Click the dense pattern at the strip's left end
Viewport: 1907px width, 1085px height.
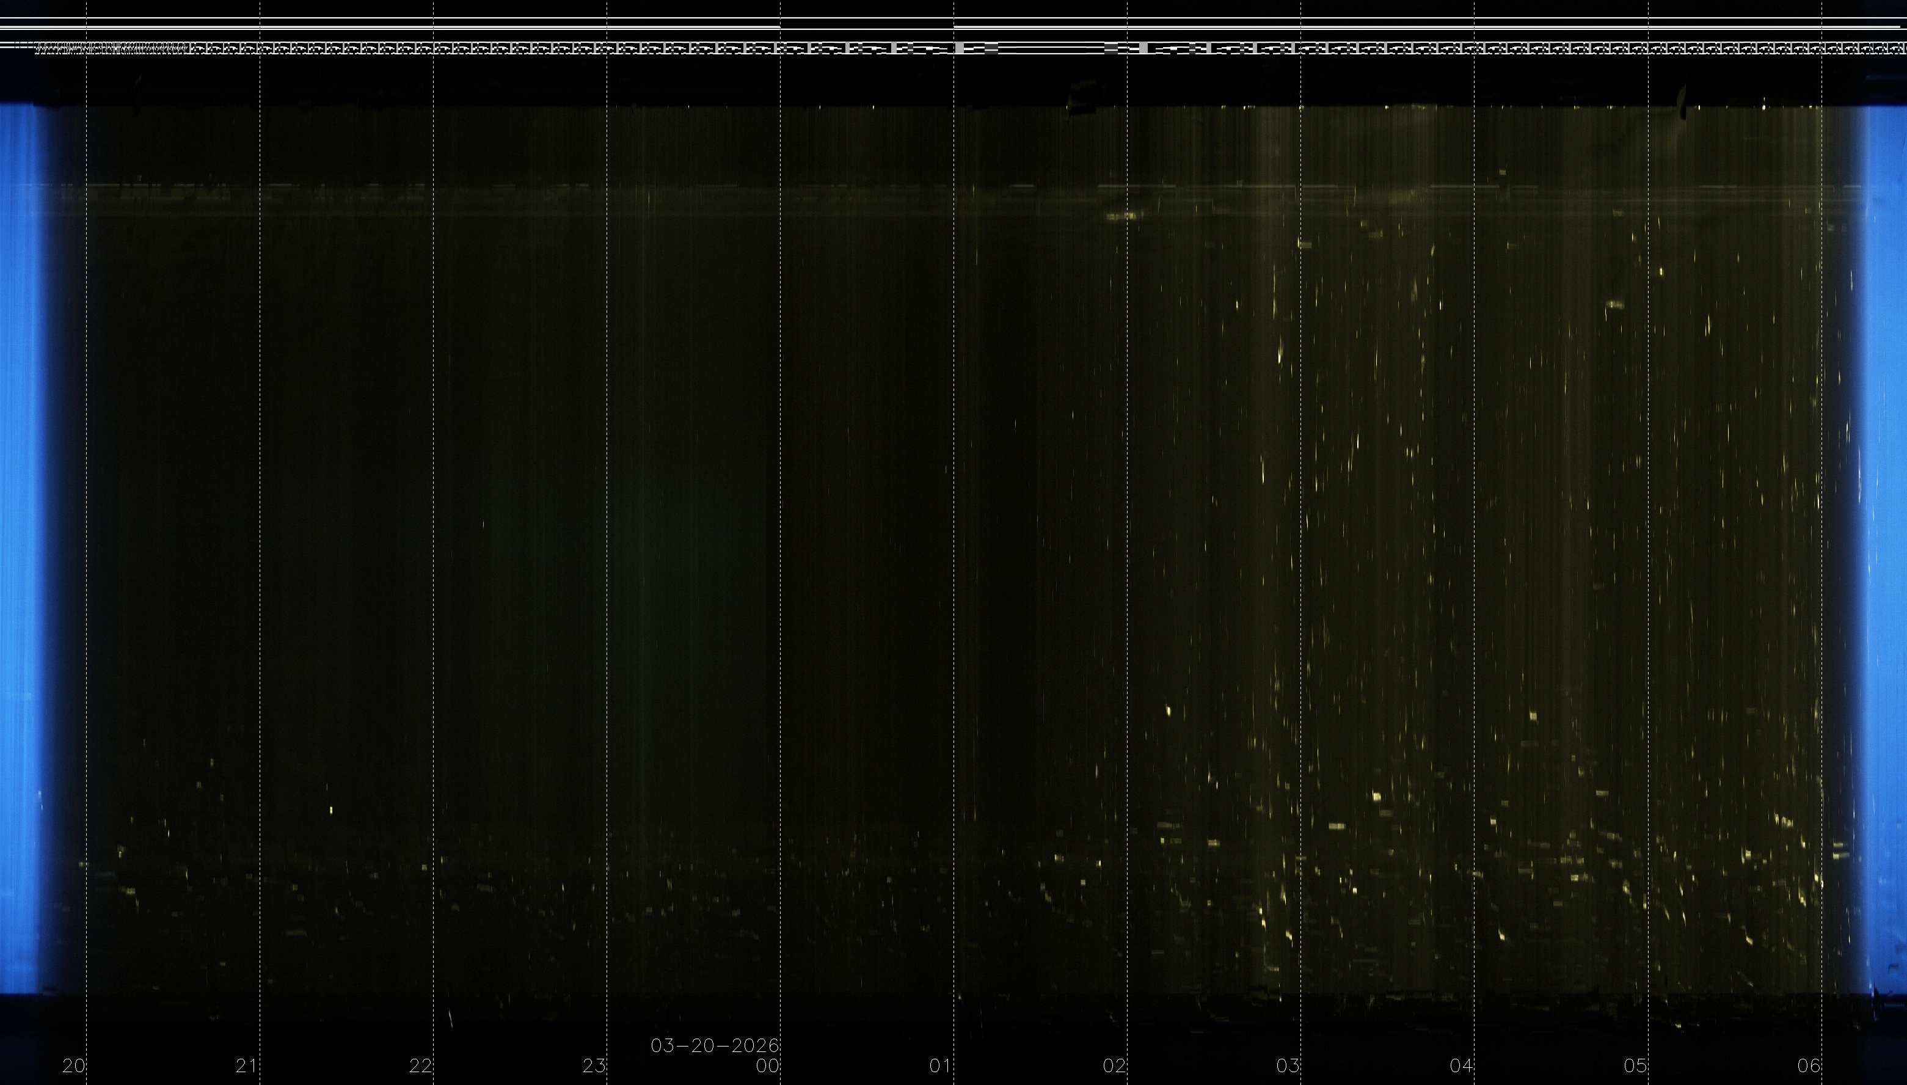click(112, 49)
